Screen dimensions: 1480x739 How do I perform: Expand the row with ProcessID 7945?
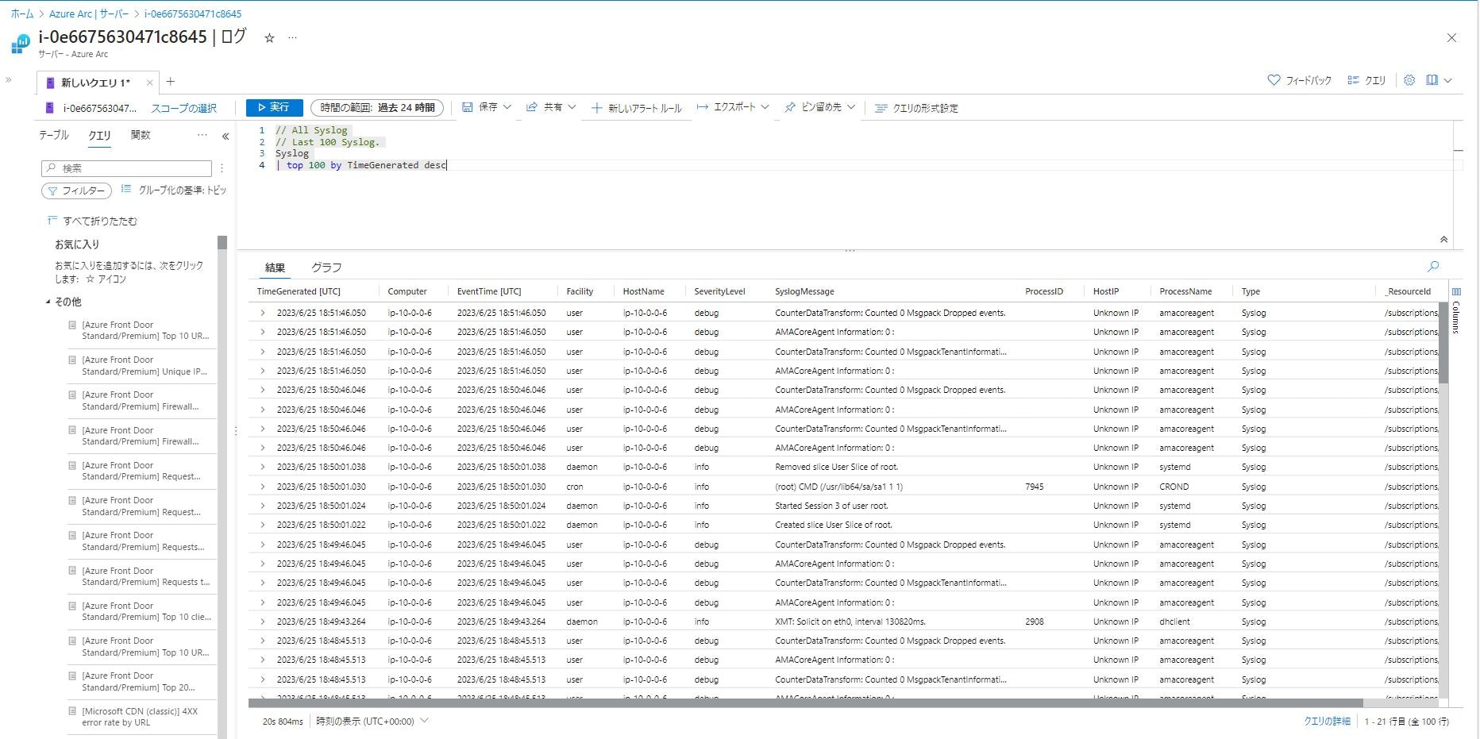tap(262, 487)
